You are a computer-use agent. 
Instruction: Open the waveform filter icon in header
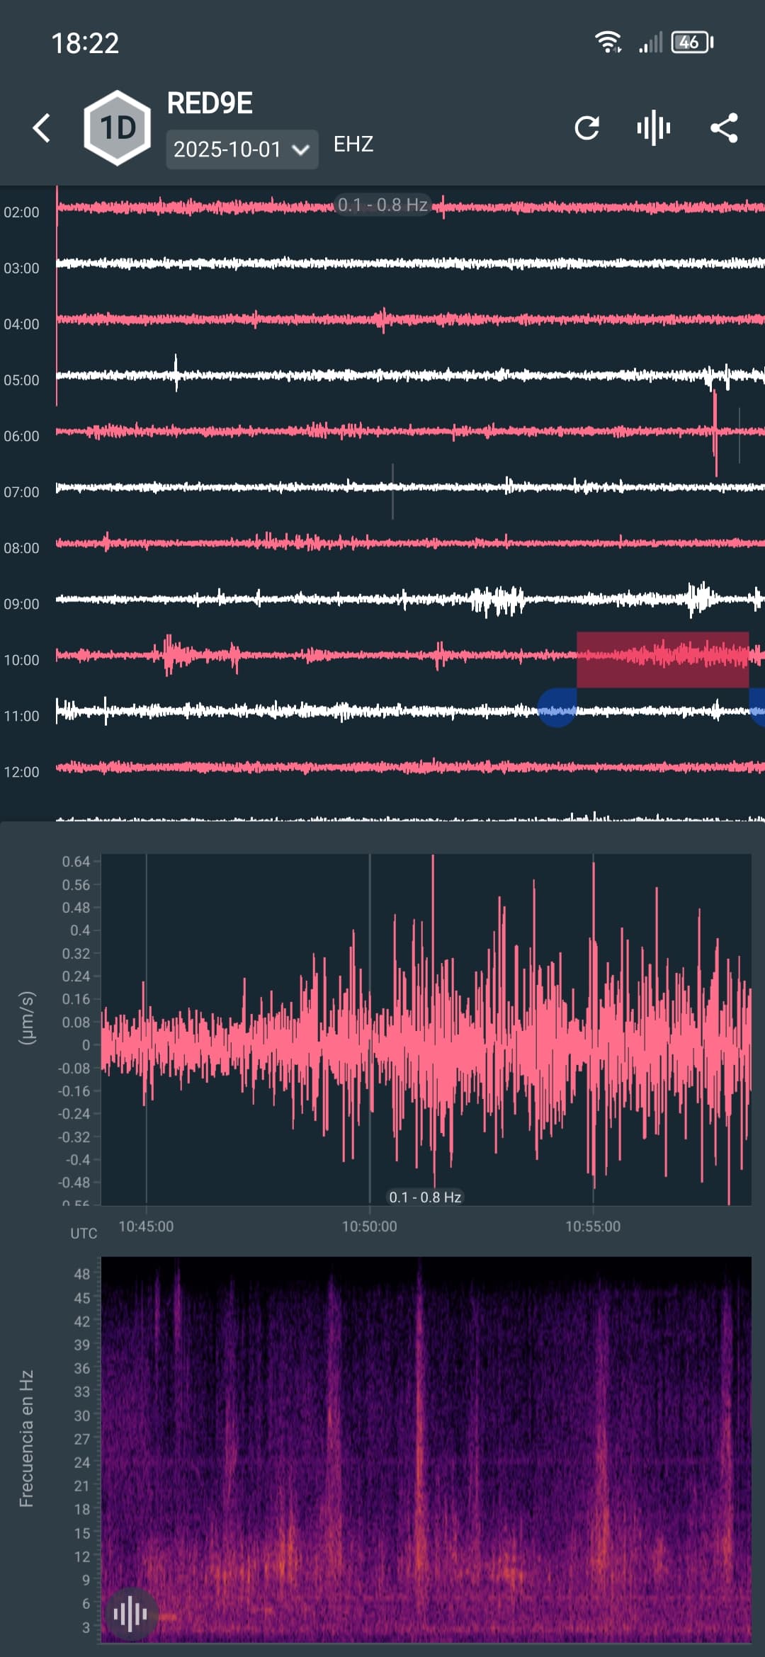(x=653, y=128)
